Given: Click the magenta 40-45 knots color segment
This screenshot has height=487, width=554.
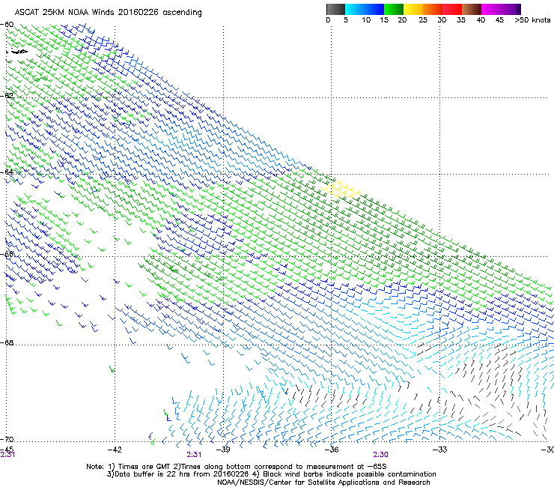Looking at the screenshot, I should point(491,9).
